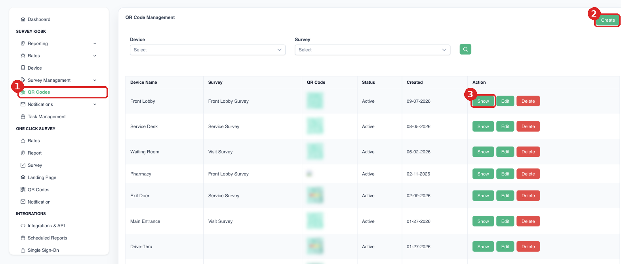Open QR Codes icon under One Click Survey
Viewport: 621px width, 264px height.
tap(23, 190)
